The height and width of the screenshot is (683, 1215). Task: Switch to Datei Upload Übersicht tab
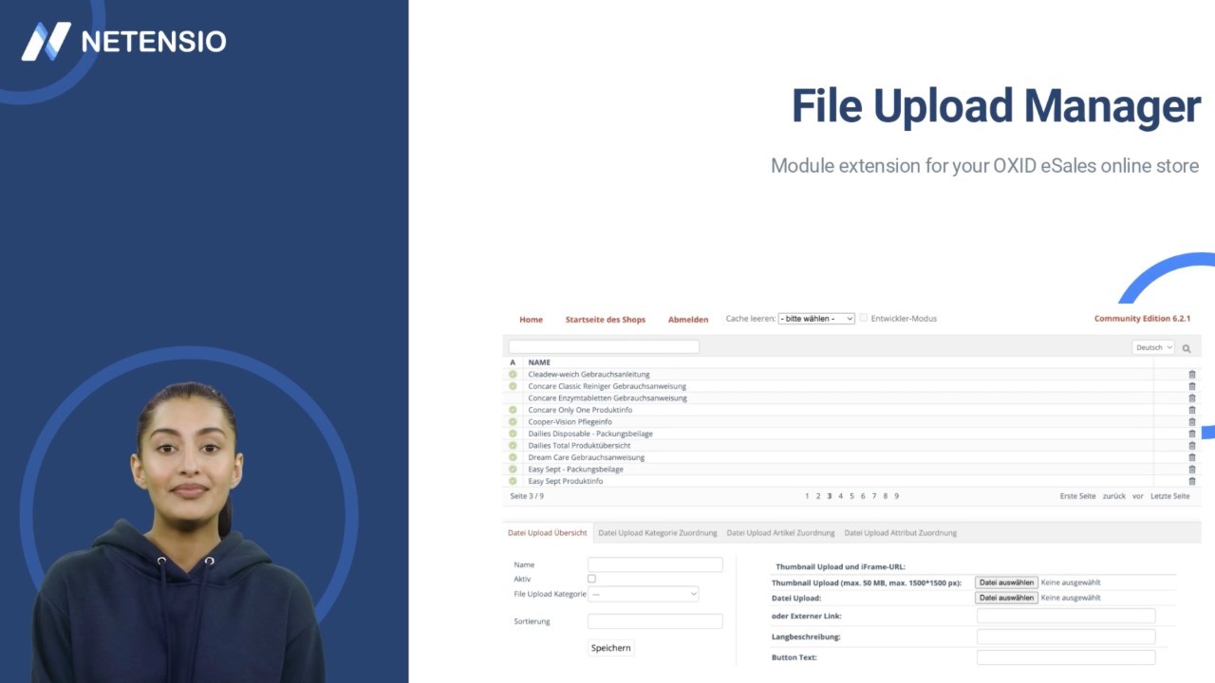(x=548, y=533)
